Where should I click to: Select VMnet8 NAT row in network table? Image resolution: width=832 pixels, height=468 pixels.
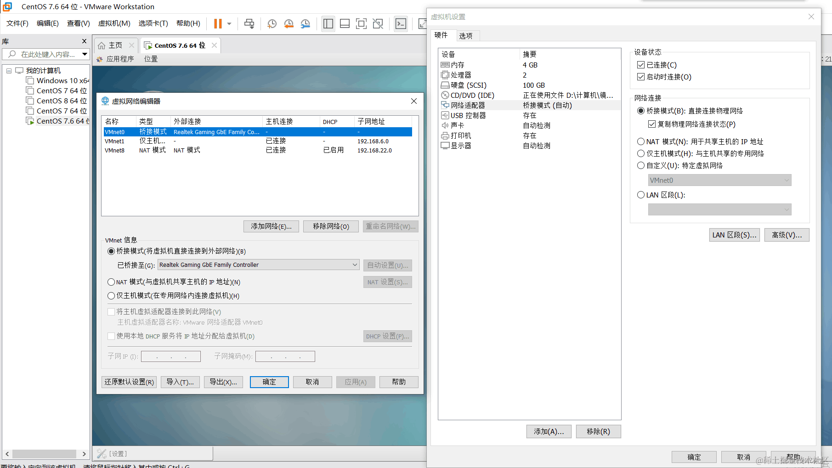(257, 150)
